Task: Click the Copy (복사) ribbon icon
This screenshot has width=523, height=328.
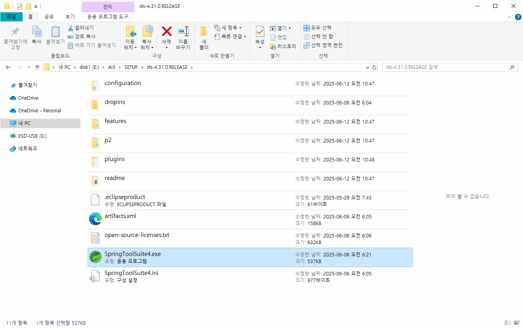Action: tap(36, 32)
